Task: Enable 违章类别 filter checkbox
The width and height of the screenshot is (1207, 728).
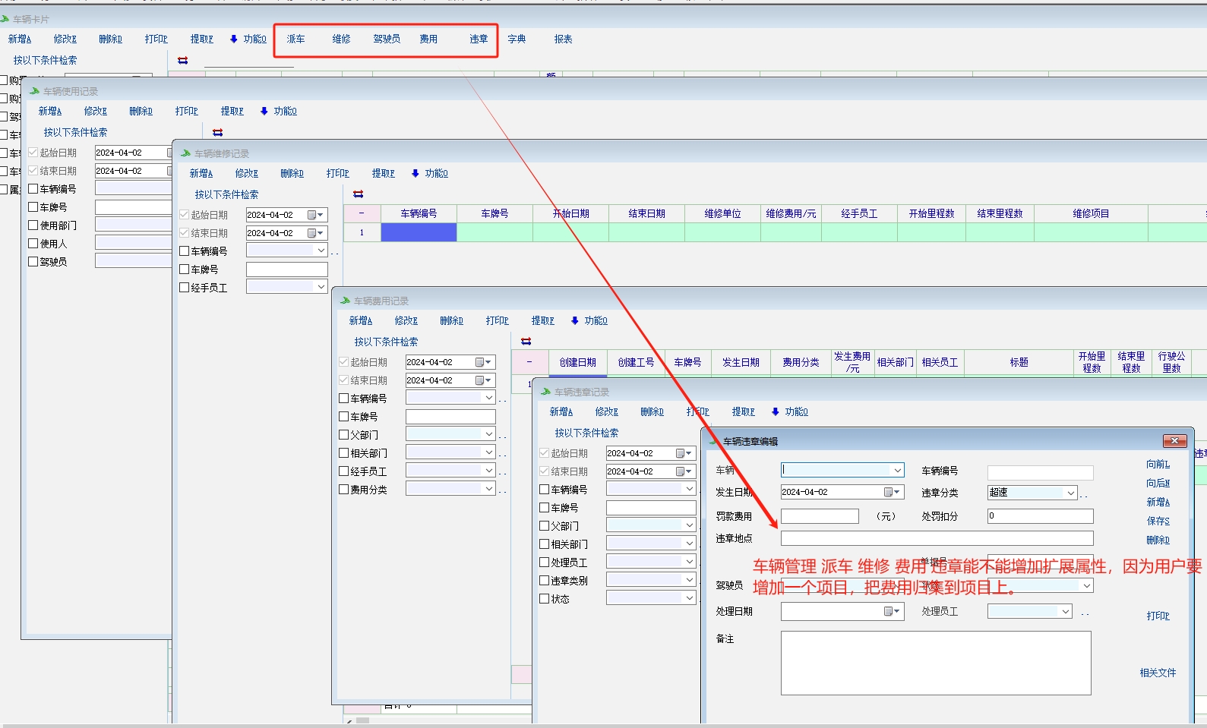Action: [544, 581]
